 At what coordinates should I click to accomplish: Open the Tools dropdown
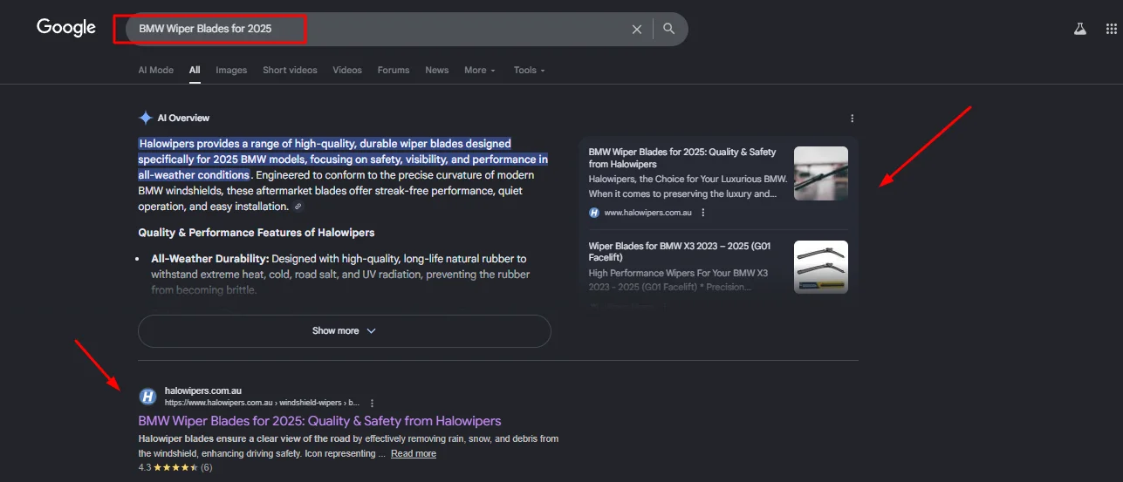pos(529,70)
